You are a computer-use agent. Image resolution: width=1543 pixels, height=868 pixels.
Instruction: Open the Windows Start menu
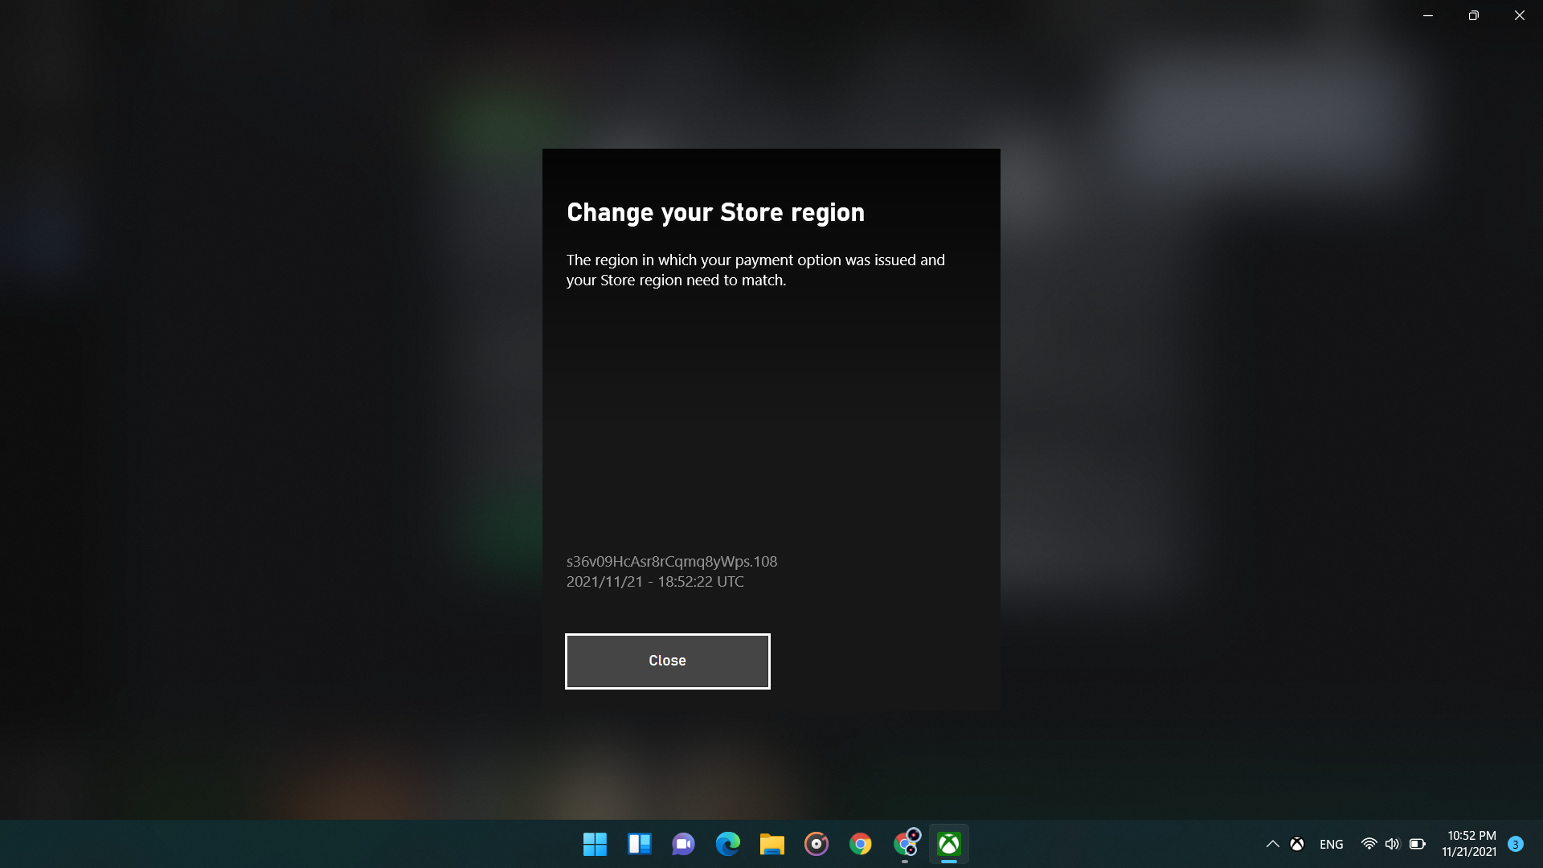click(x=595, y=844)
